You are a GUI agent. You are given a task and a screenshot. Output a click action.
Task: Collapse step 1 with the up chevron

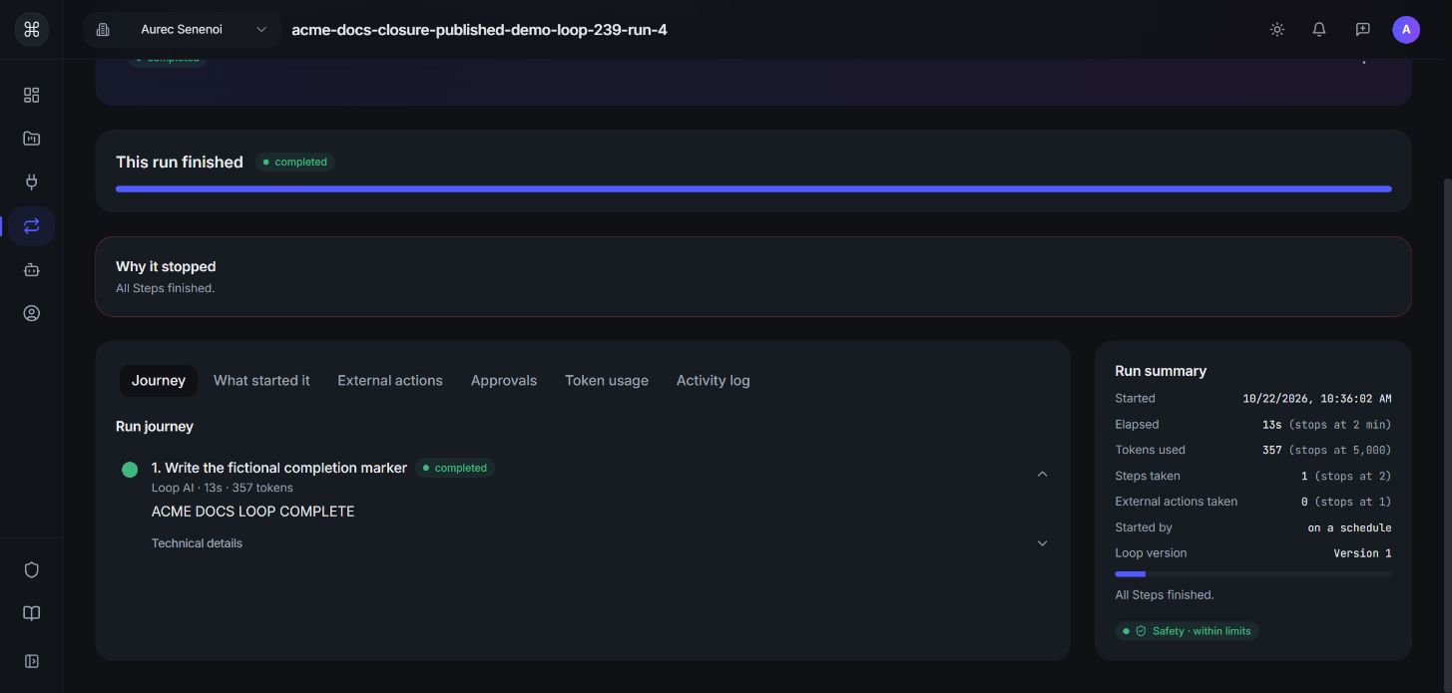click(x=1042, y=474)
